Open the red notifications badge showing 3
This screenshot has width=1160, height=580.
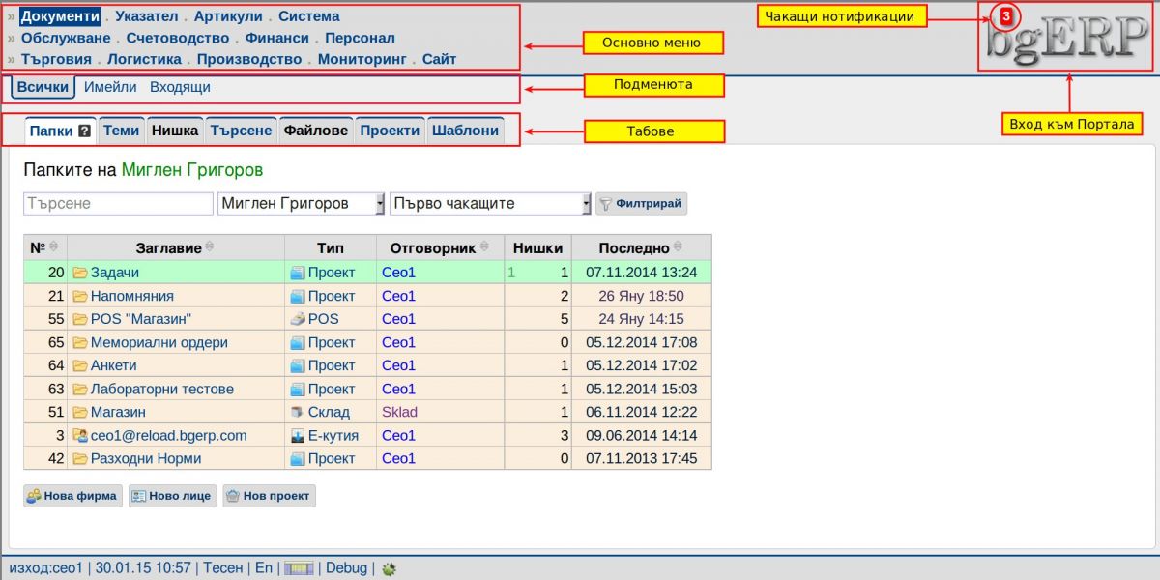click(1006, 16)
